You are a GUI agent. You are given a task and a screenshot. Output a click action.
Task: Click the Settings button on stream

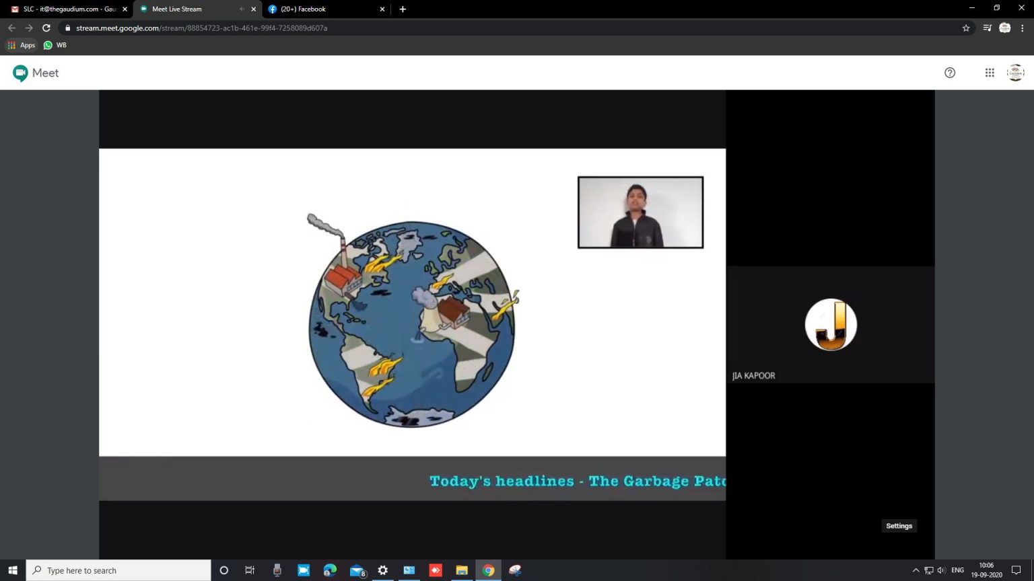[899, 526]
